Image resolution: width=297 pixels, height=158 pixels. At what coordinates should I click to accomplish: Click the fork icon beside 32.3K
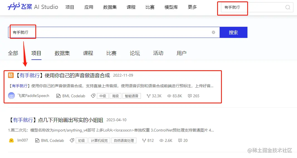point(149,96)
